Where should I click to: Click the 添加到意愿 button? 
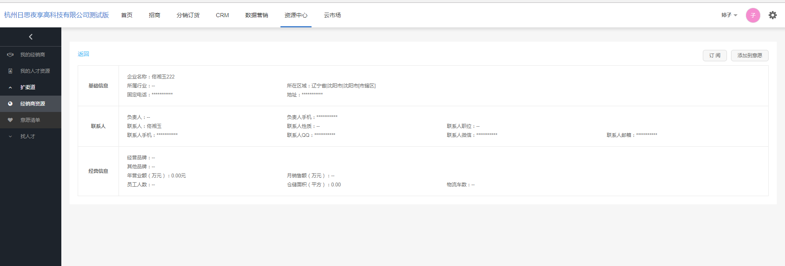coord(749,56)
